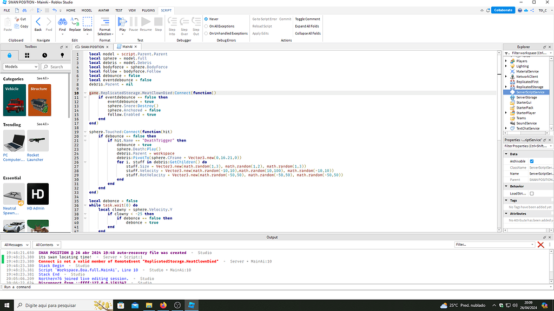Open the Toolbox Marketplace tab icon
Image resolution: width=554 pixels, height=311 pixels.
(x=10, y=55)
